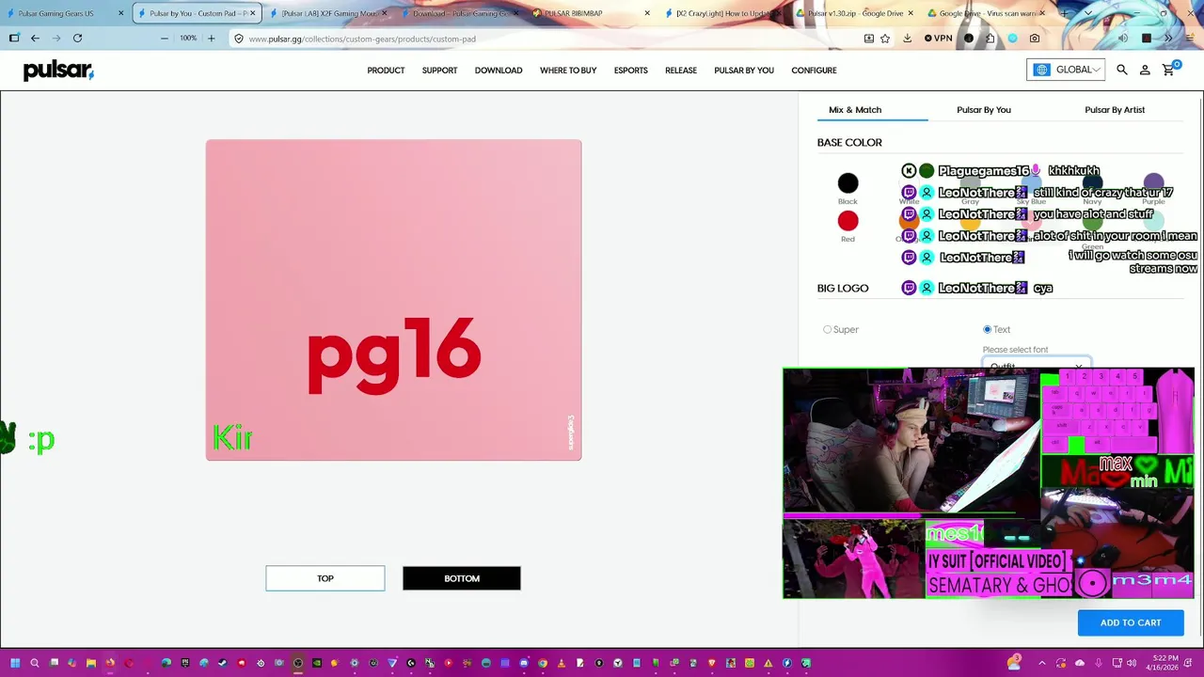
Task: Switch to Pulsar v1.30.zip Google Drive tab
Action: (x=854, y=13)
